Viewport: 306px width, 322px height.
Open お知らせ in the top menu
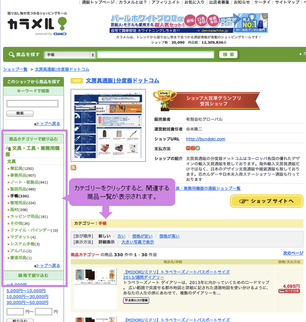tap(242, 2)
